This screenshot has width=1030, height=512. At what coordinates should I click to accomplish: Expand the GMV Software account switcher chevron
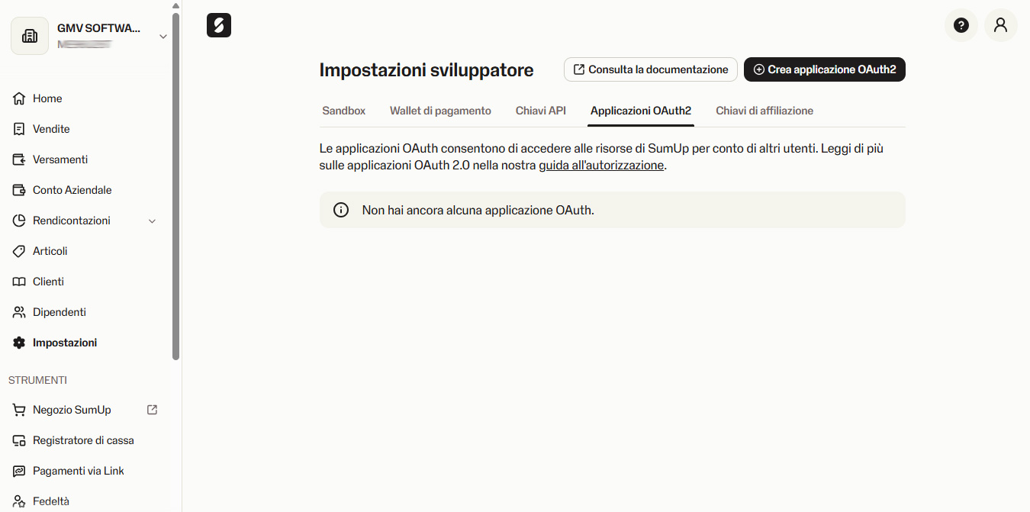click(163, 36)
